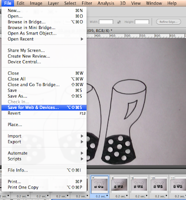Choose Print One Copy
The image size is (186, 200).
tap(44, 187)
